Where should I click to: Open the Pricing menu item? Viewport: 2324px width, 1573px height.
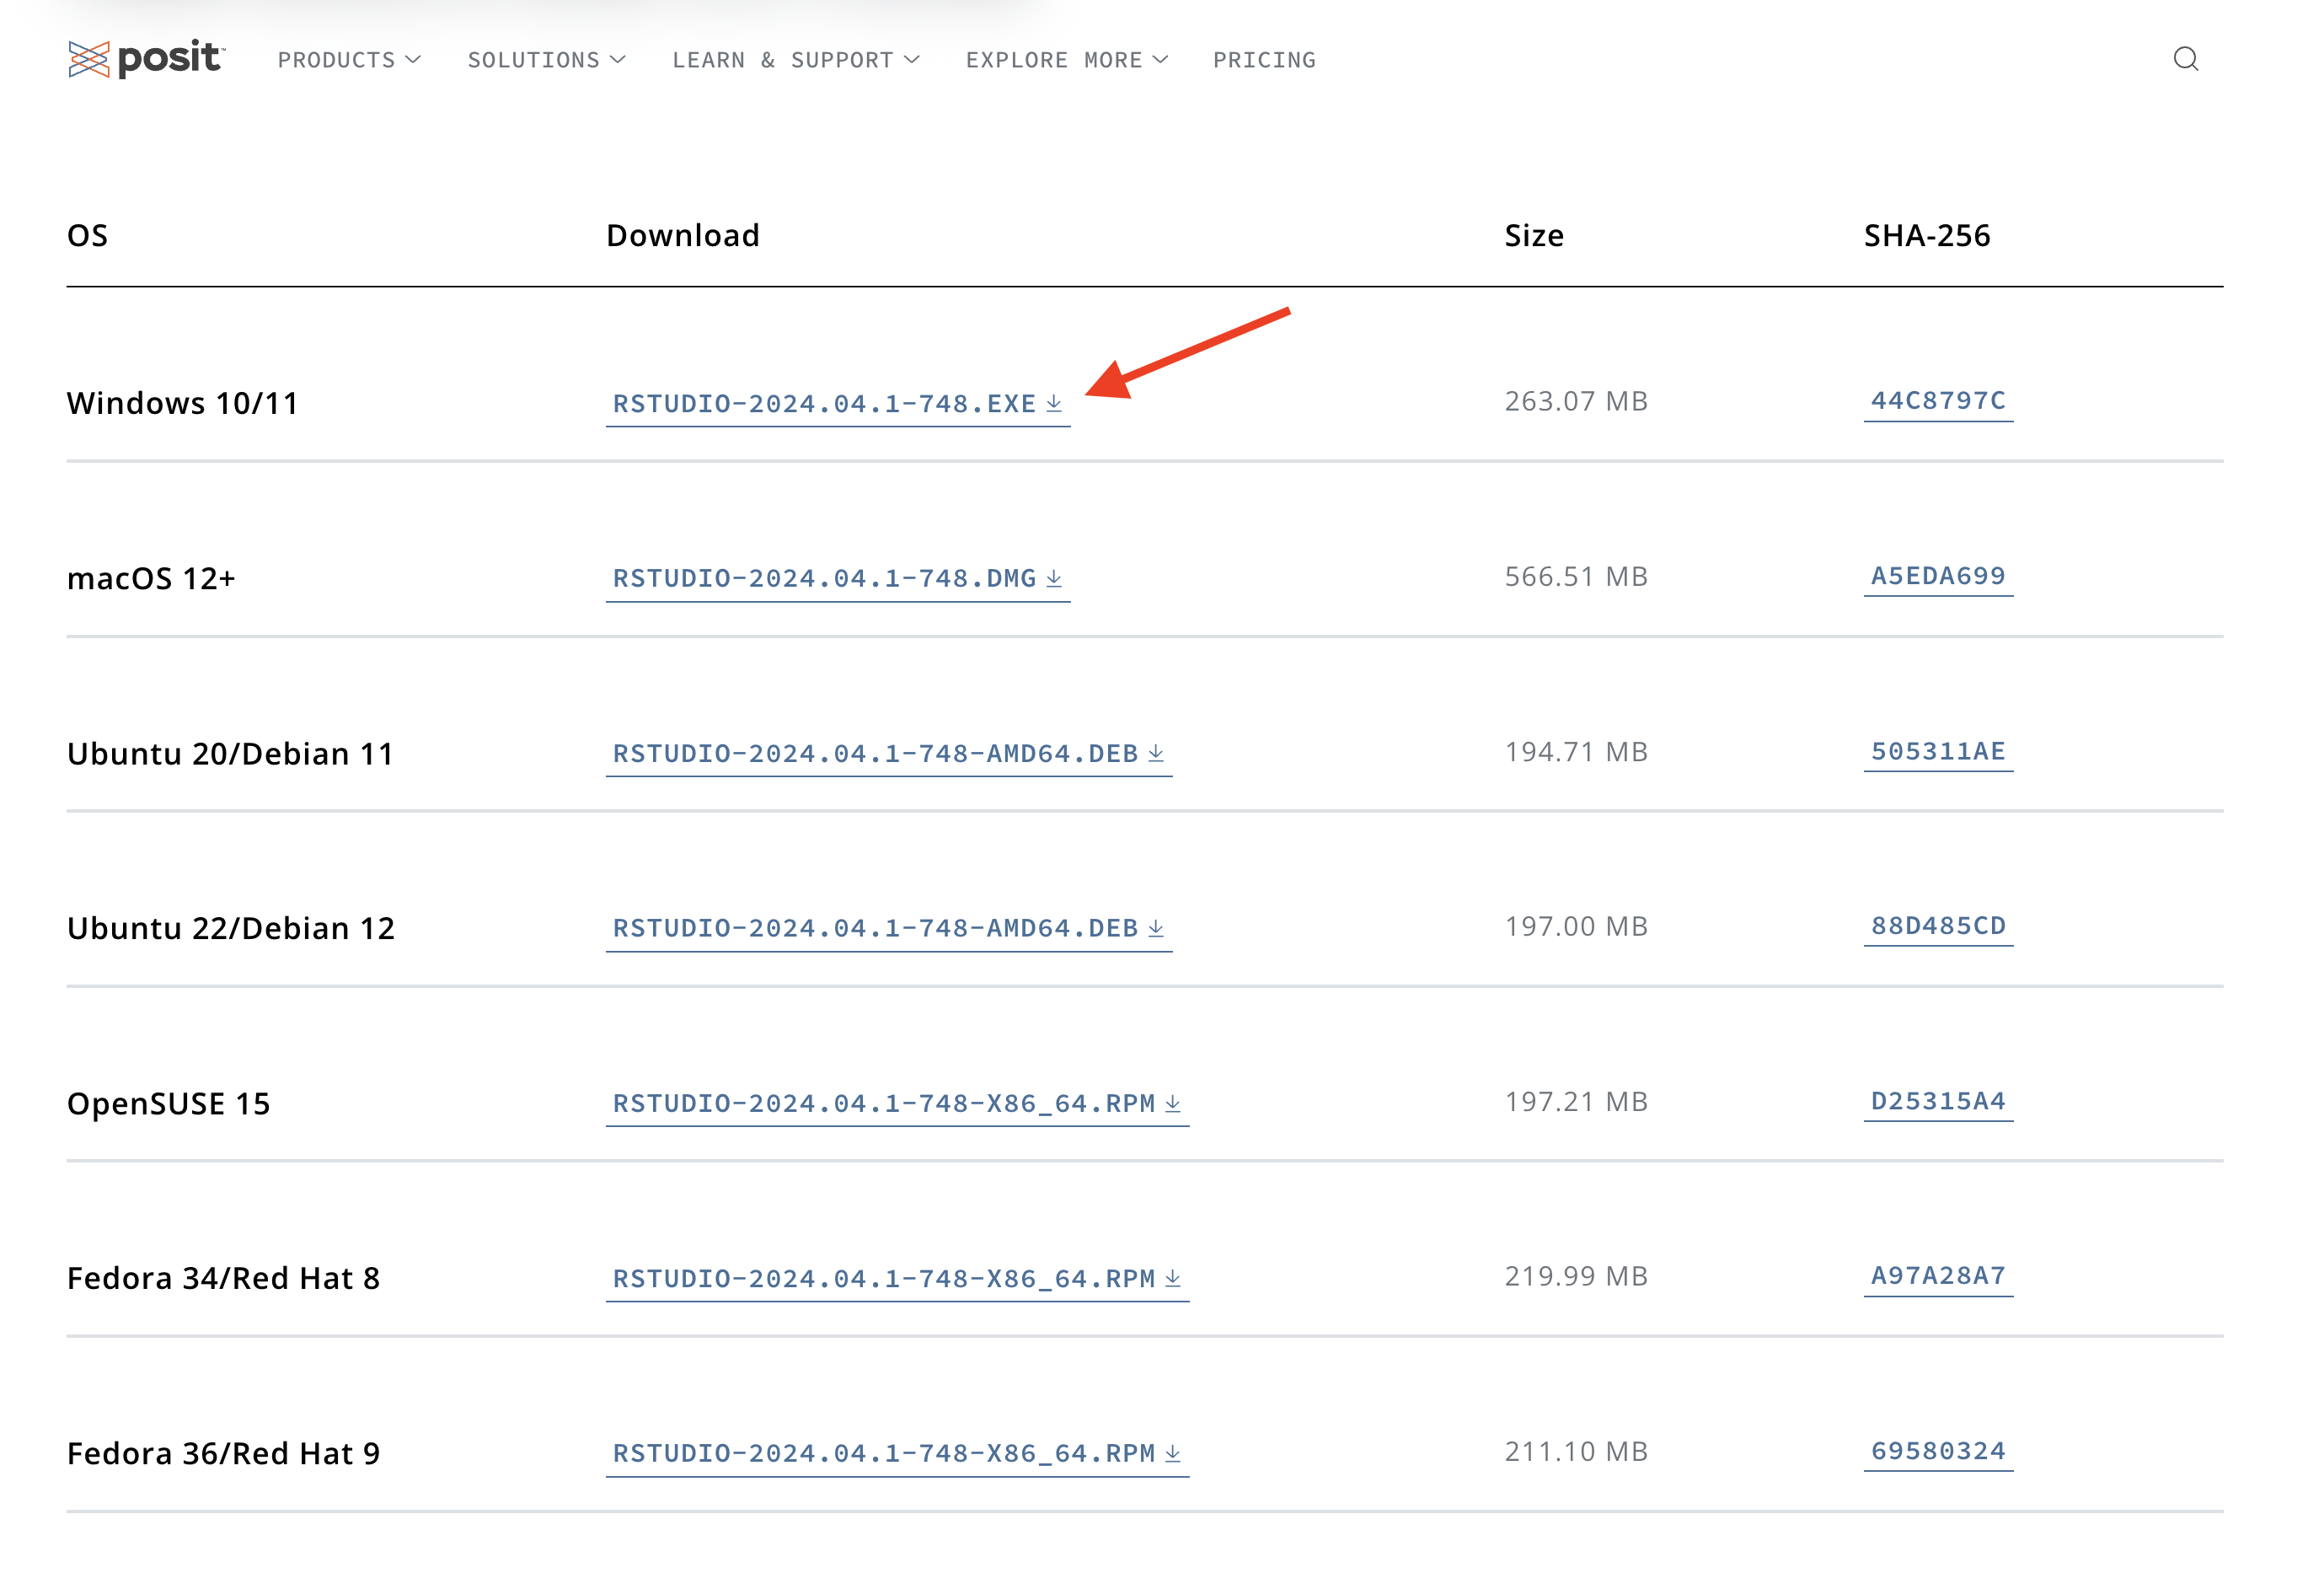(x=1265, y=60)
